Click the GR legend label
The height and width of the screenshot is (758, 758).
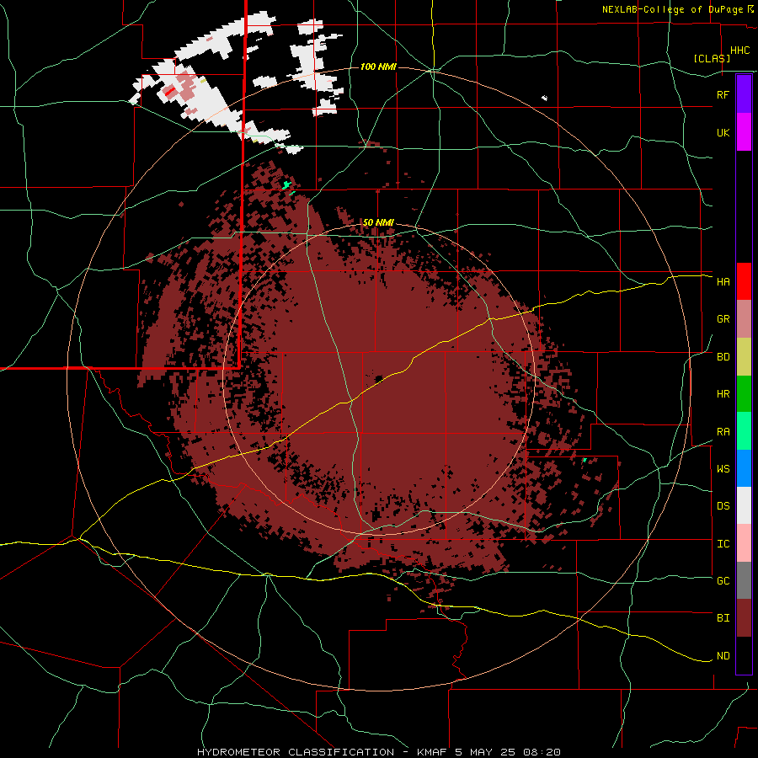tap(723, 319)
